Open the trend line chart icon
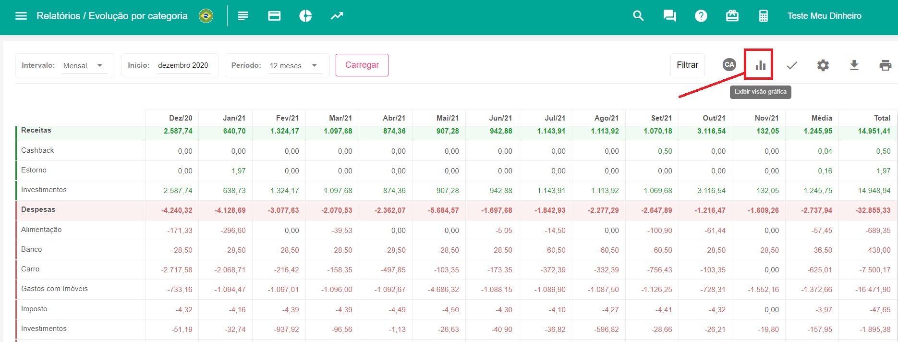Image resolution: width=898 pixels, height=342 pixels. click(x=337, y=16)
